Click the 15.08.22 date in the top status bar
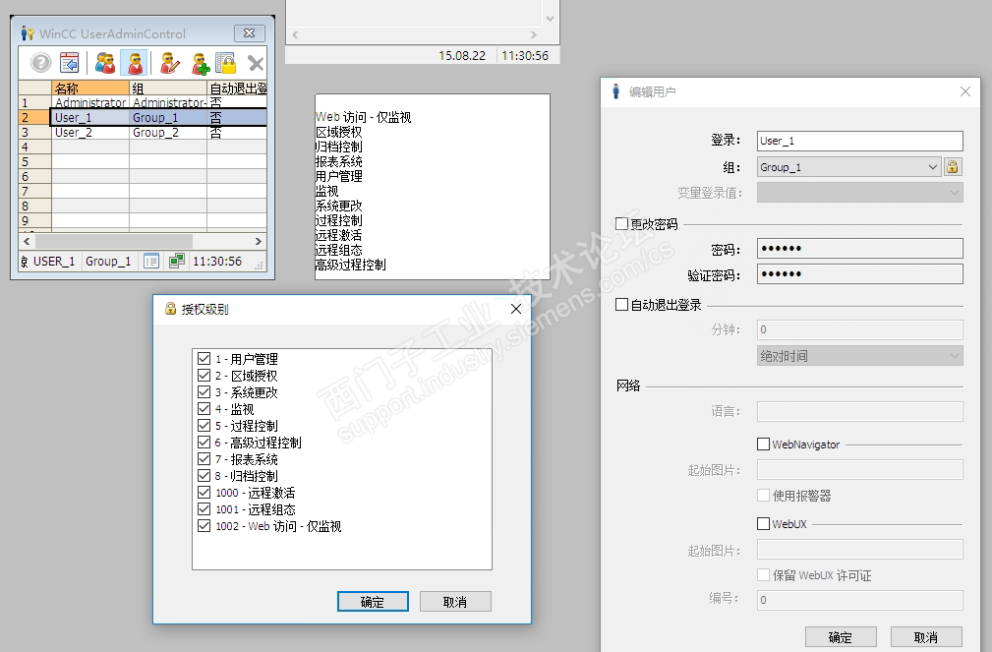The width and height of the screenshot is (992, 652). point(462,56)
